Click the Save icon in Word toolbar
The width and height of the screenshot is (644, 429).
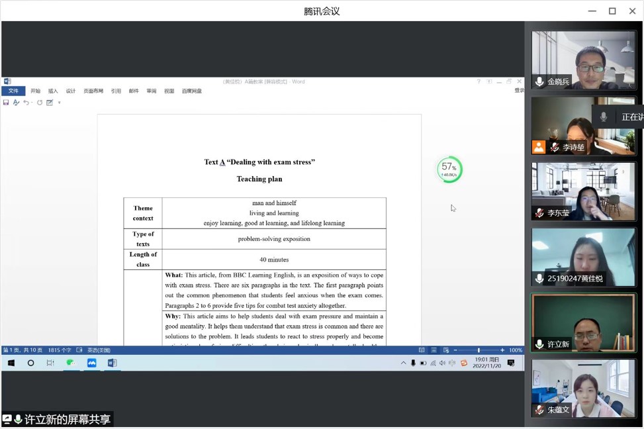coord(6,103)
